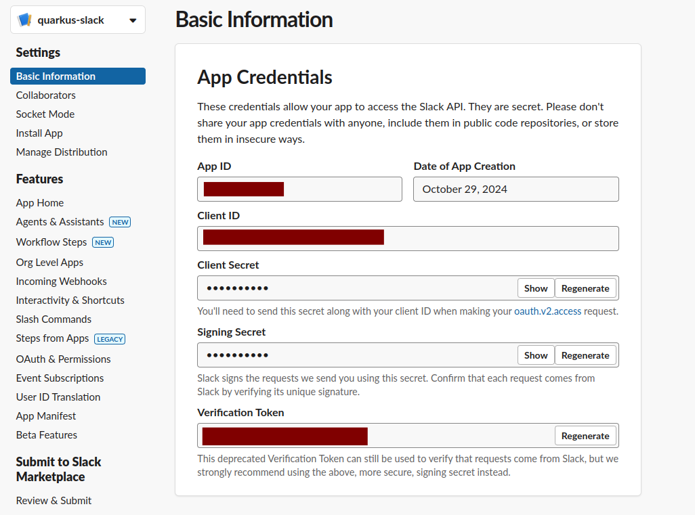The height and width of the screenshot is (515, 695).
Task: Go to Incoming Webhooks
Action: [61, 282]
